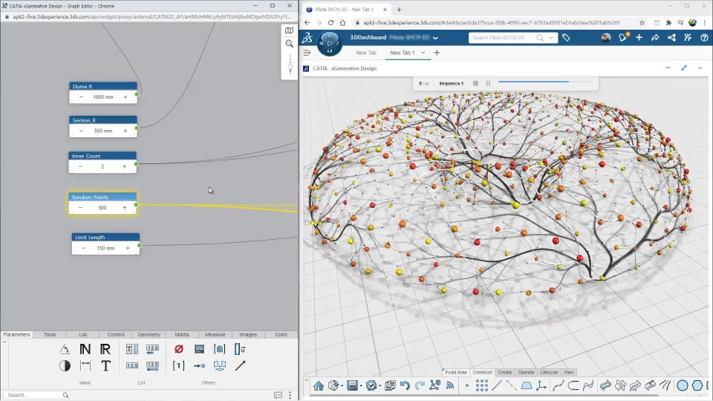This screenshot has height=401, width=713.
Task: Switch to Color tab in node palette
Action: pyautogui.click(x=281, y=334)
